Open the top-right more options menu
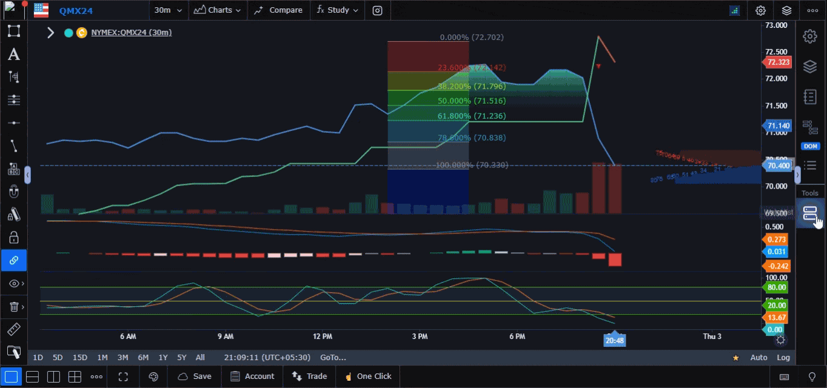The height and width of the screenshot is (388, 827). pos(812,10)
